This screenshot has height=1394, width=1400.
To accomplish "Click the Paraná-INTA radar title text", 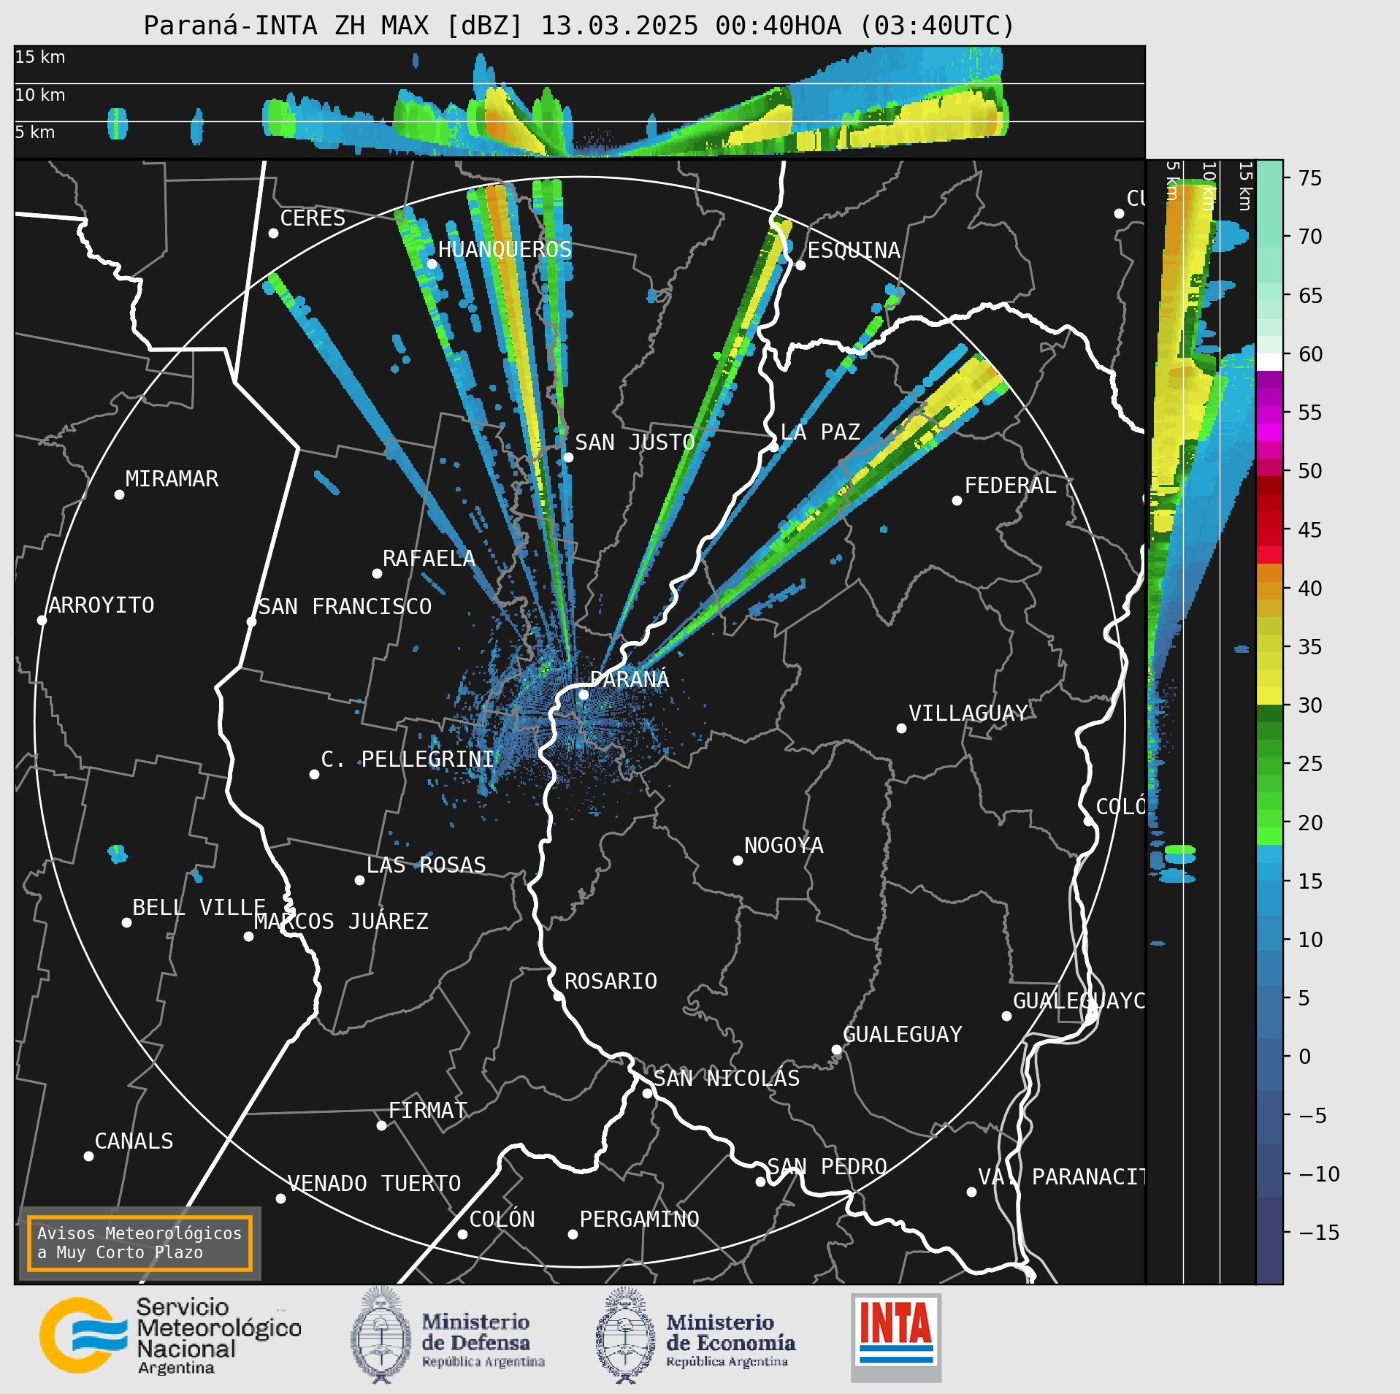I will click(579, 26).
